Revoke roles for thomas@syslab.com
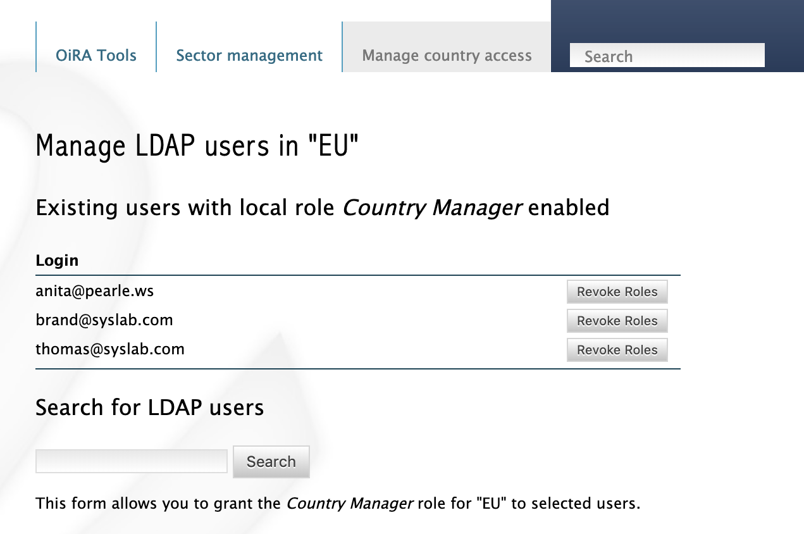Screen dimensions: 804x534 point(617,350)
